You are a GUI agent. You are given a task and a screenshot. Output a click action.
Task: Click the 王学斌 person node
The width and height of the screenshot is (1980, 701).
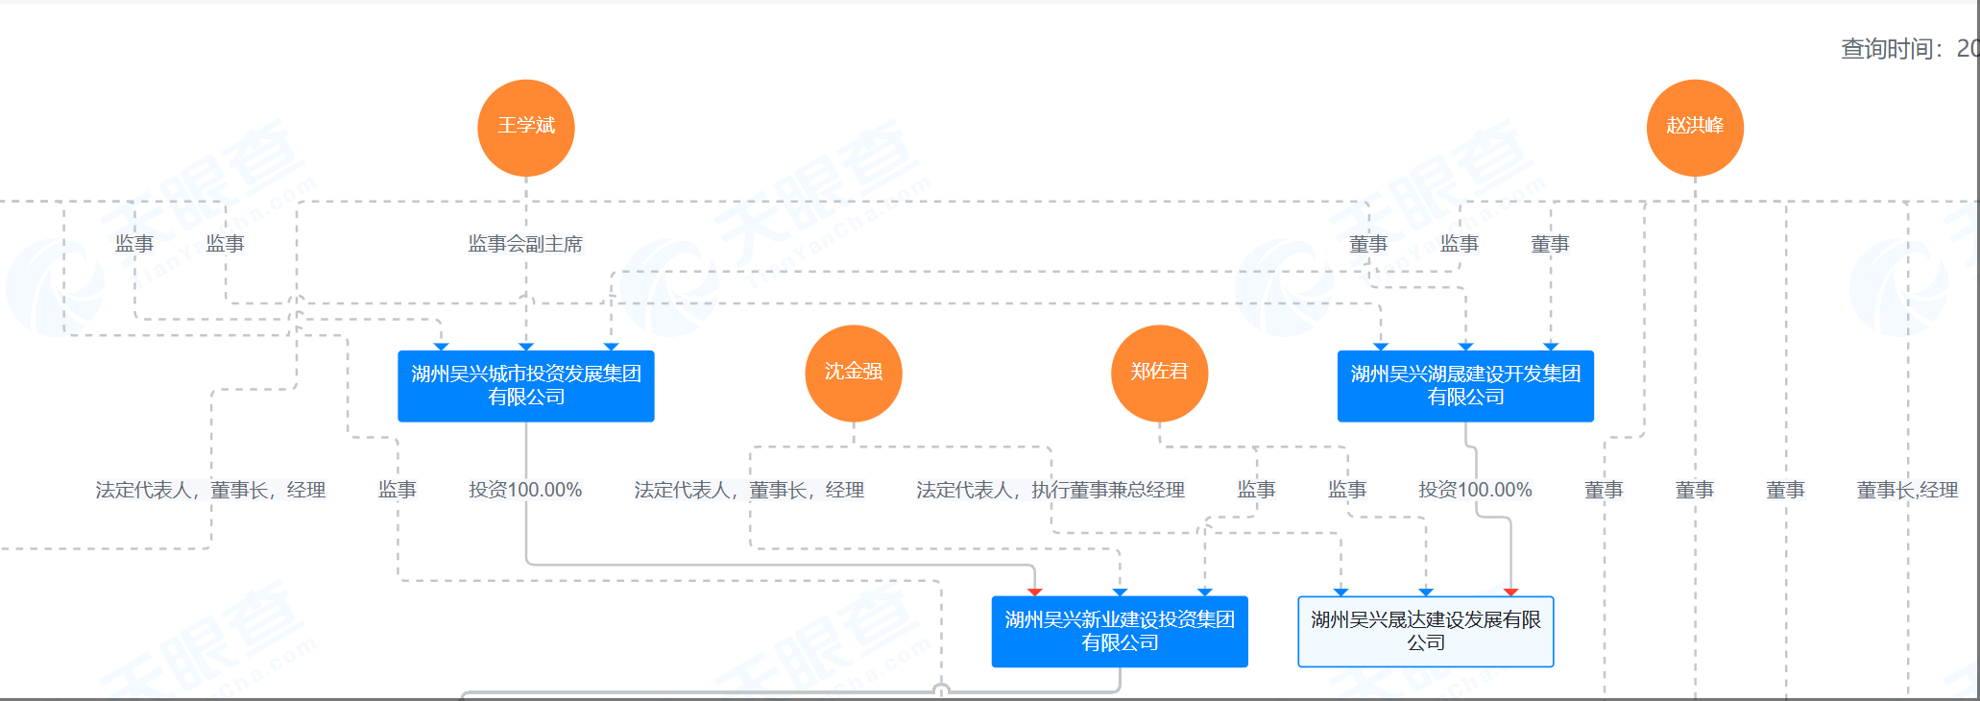click(526, 128)
